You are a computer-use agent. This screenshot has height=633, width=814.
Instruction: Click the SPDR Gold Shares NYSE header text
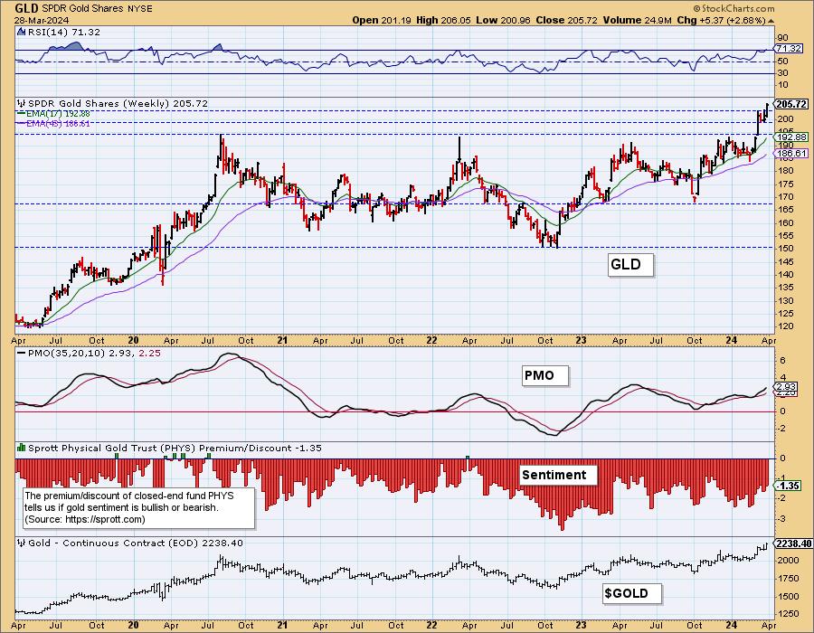pyautogui.click(x=97, y=8)
